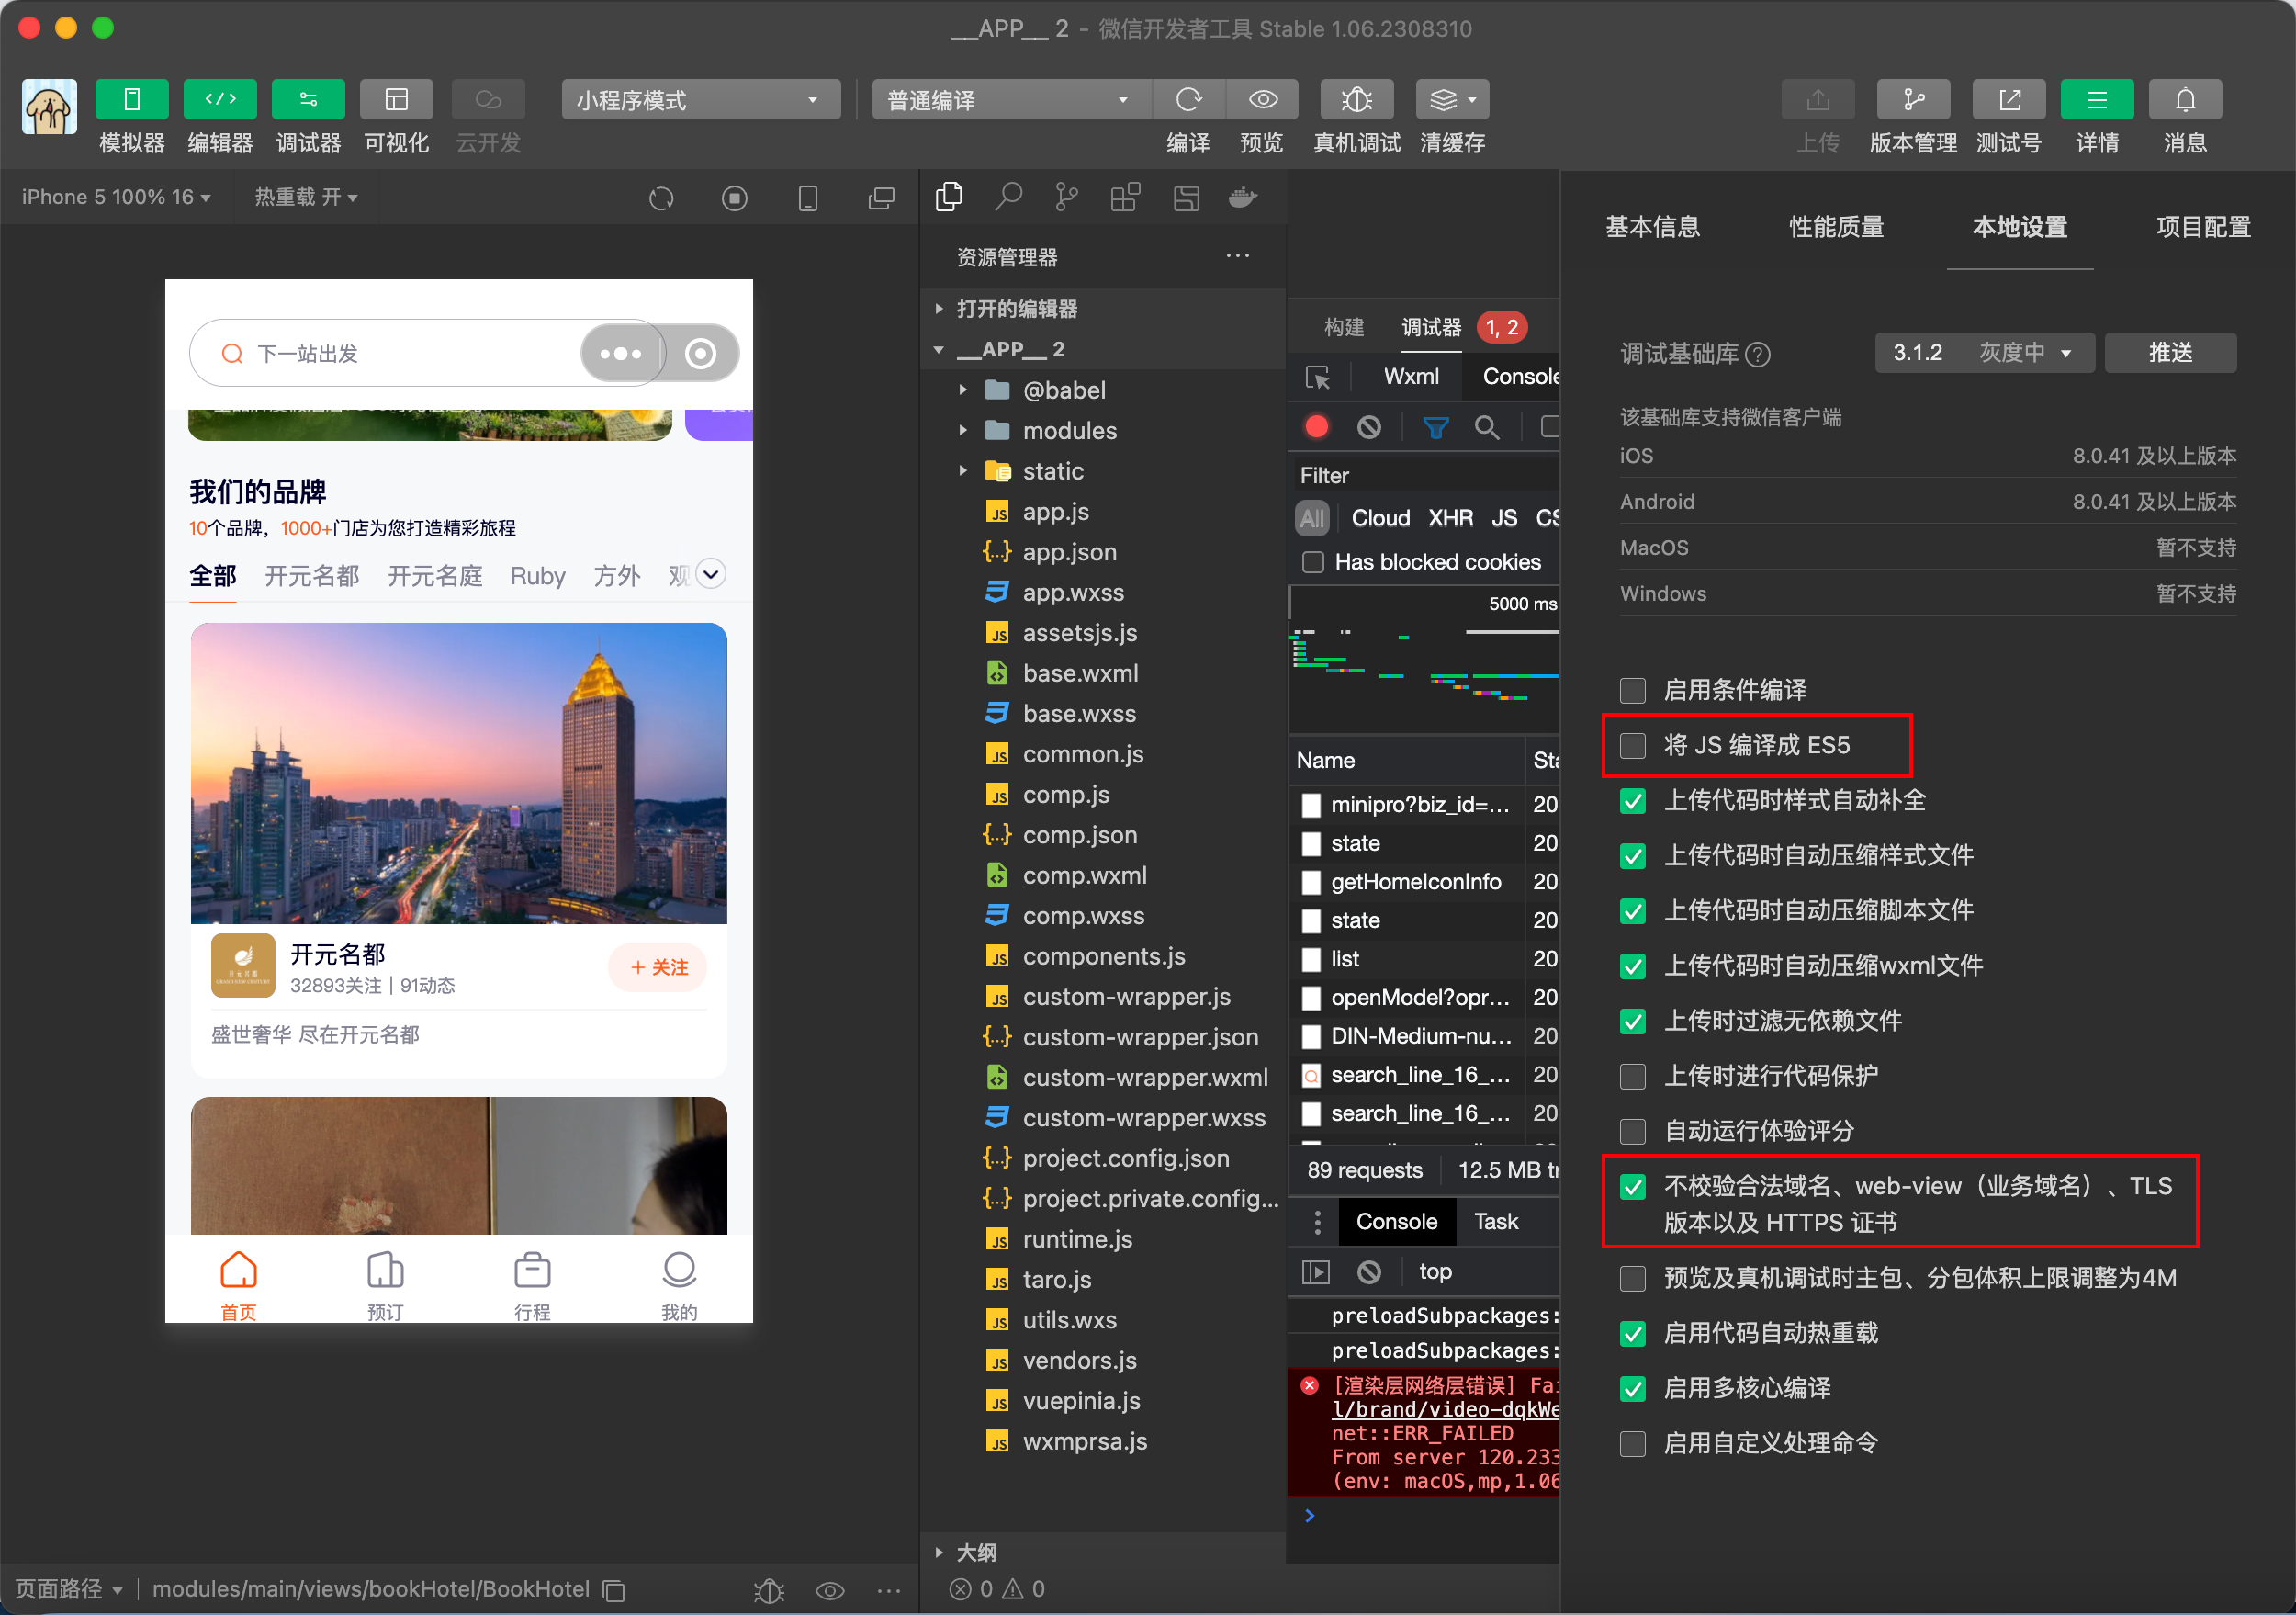Click the 推送 button

point(2169,353)
